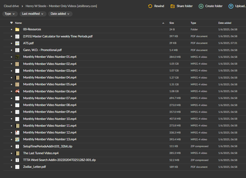Image resolution: width=246 pixels, height=178 pixels.
Task: Go to Cloud drive breadcrumb
Action: (x=11, y=6)
